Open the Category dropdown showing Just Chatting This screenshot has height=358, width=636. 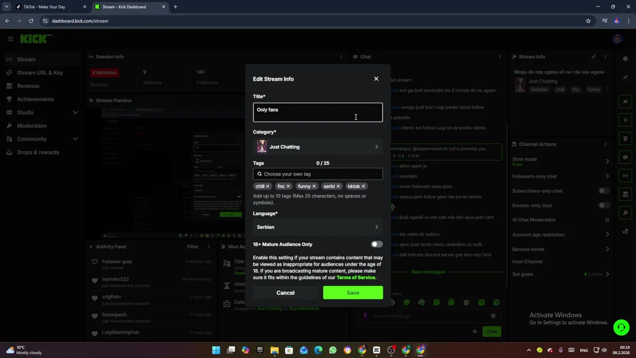[x=318, y=147]
